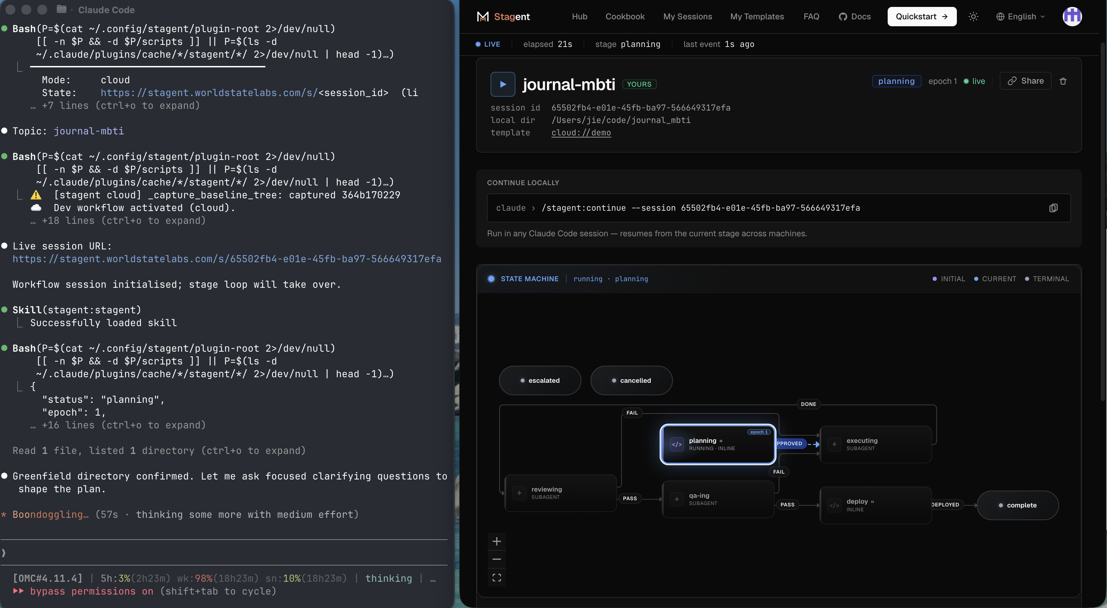Click the INITIAL legend item
The width and height of the screenshot is (1107, 608).
tap(949, 279)
